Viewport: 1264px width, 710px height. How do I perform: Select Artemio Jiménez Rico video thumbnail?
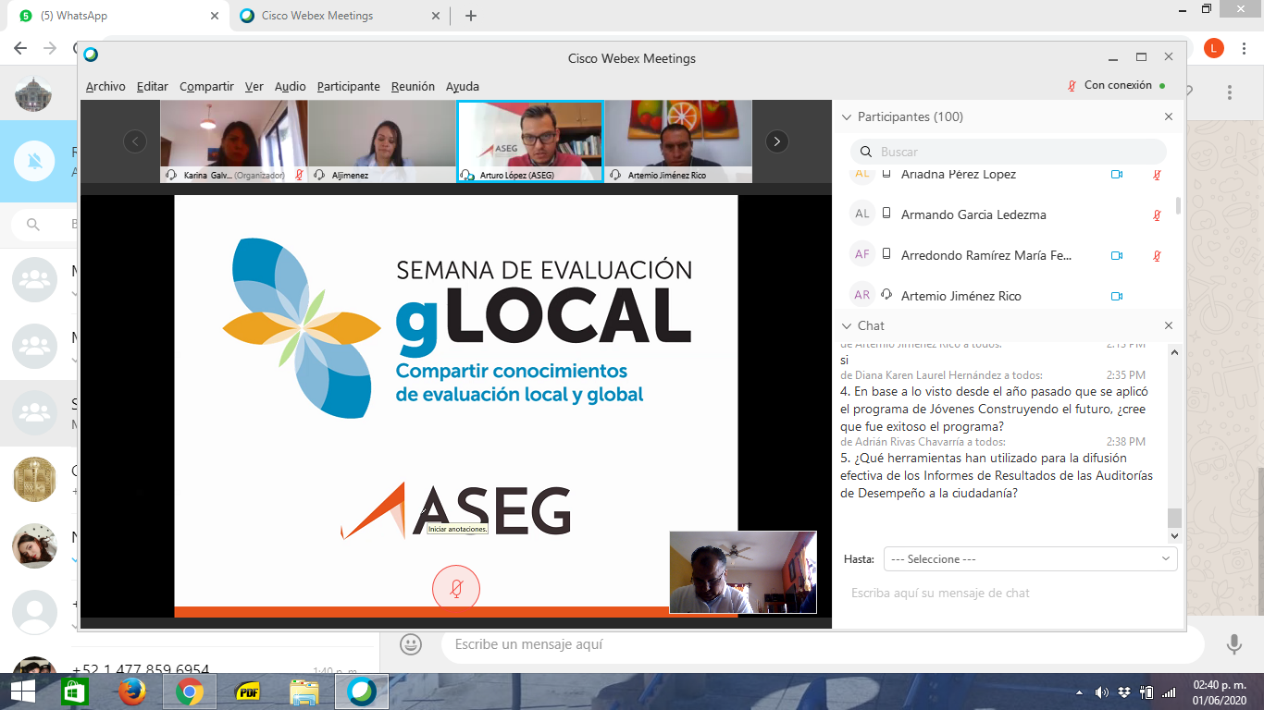(x=678, y=141)
